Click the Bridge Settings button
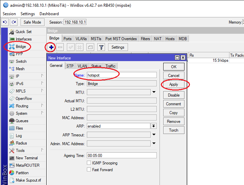The width and height of the screenshot is (244, 185). (118, 47)
